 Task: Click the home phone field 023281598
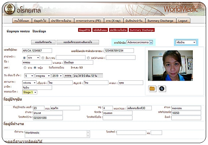48,118
